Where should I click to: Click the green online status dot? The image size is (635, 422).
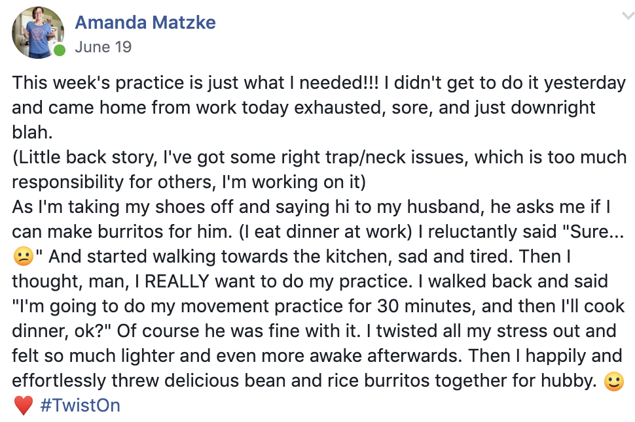[60, 50]
